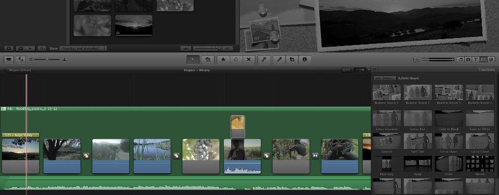Unmark selection with the outlined star
The image size is (499, 195).
236,59
